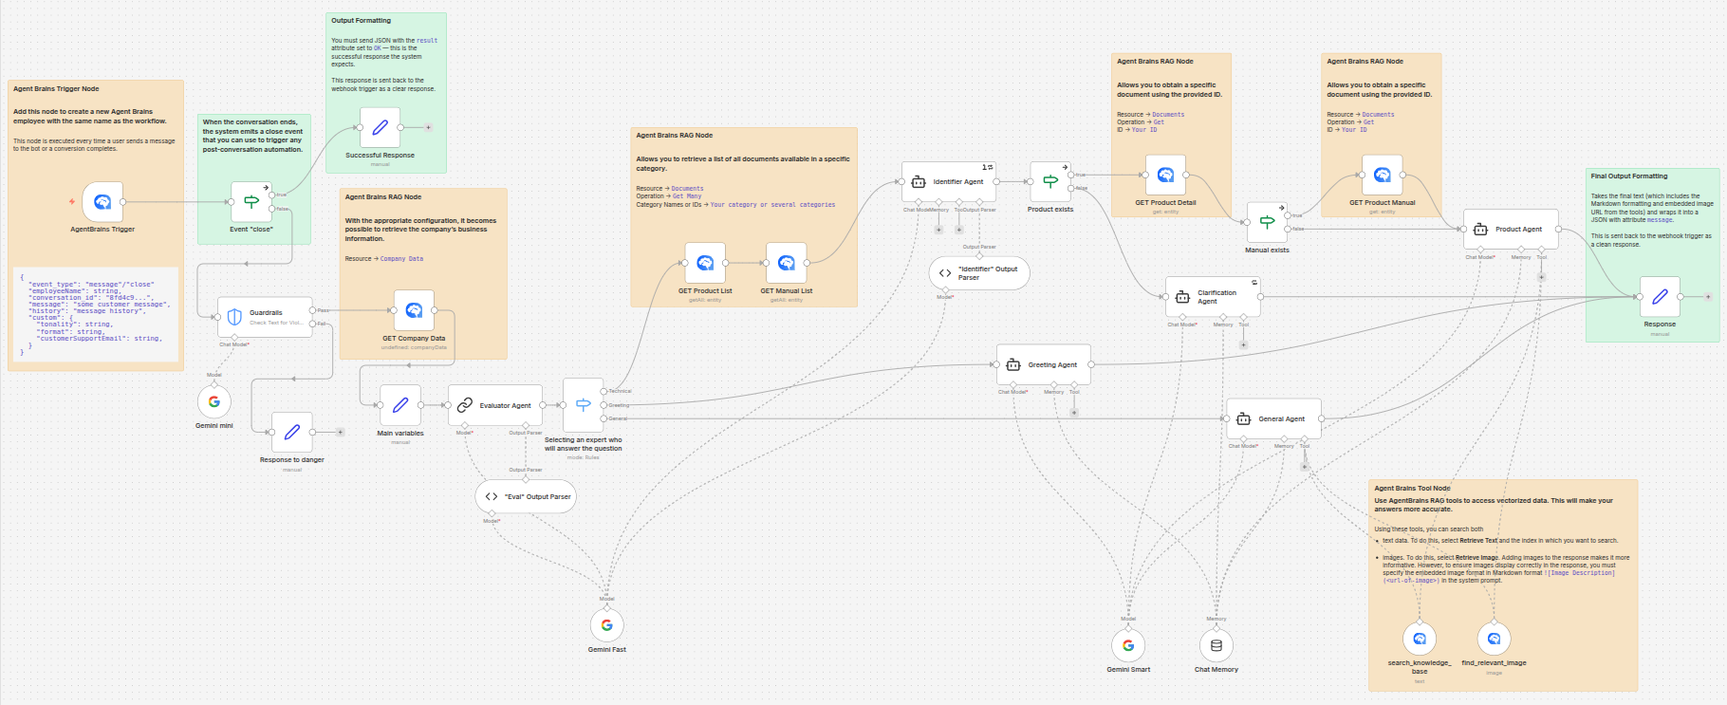This screenshot has height=705, width=1727.
Task: Select the search_knowledge_base tool node
Action: [1420, 639]
